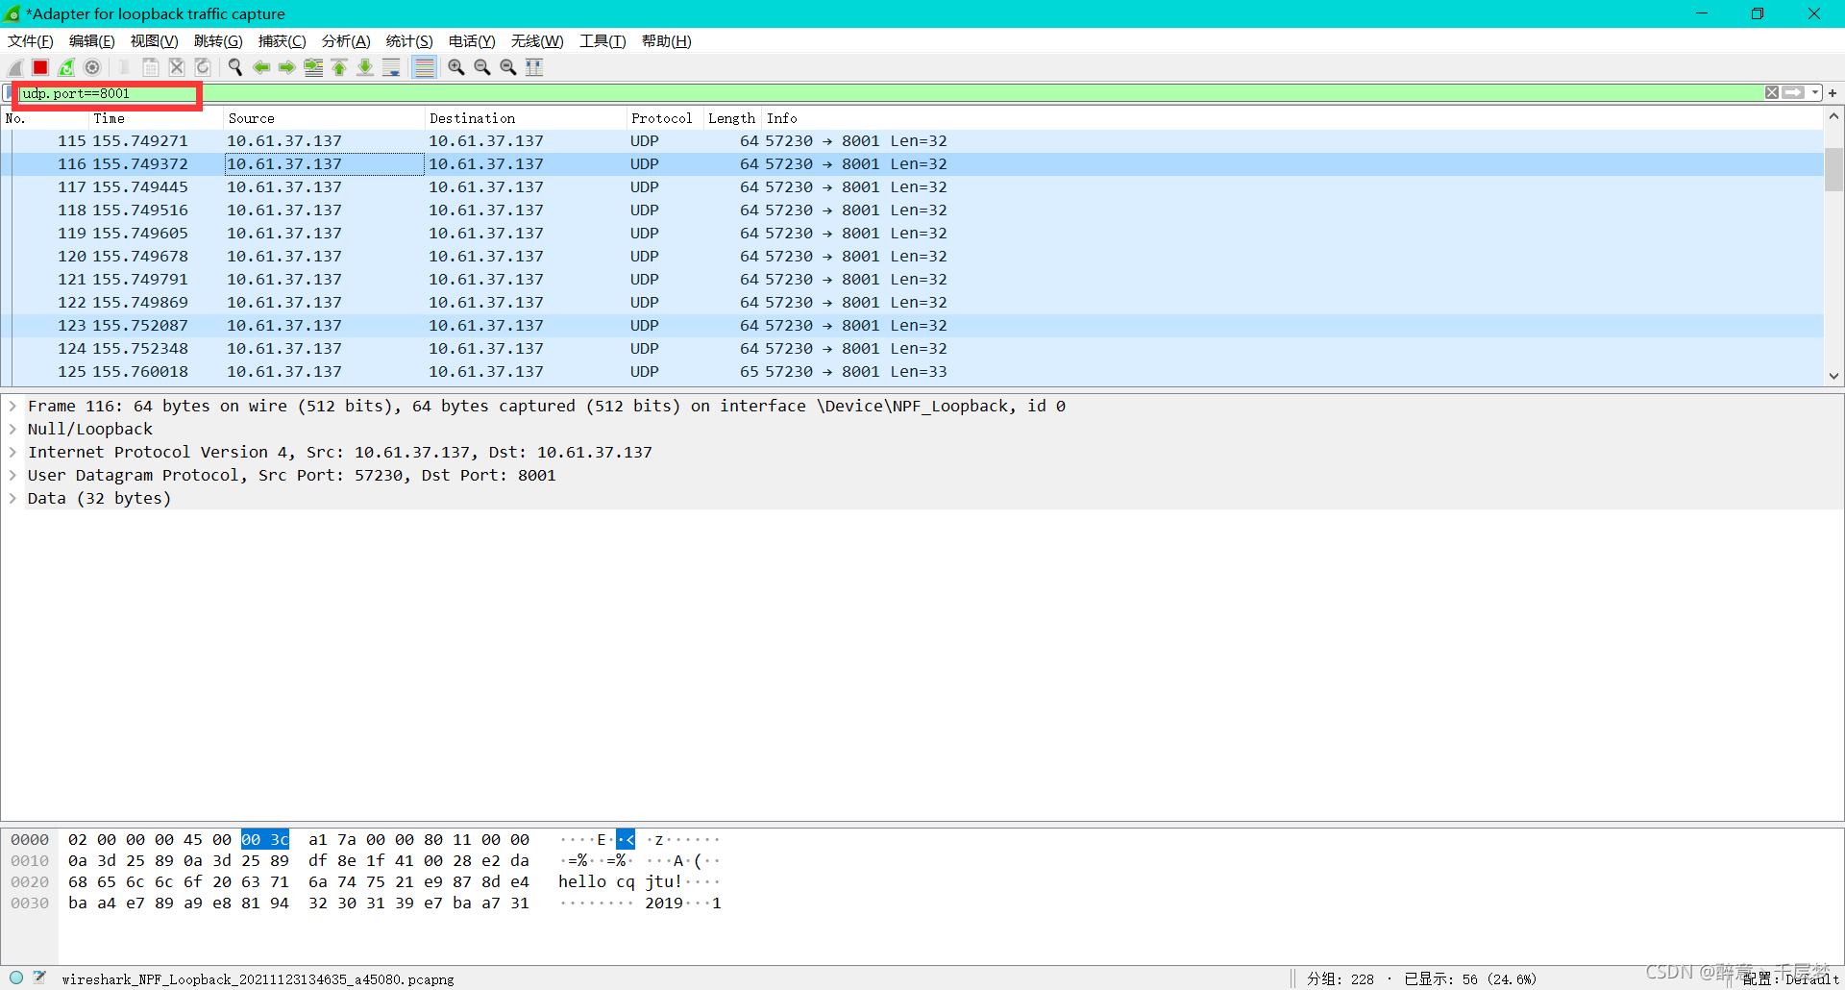Image resolution: width=1845 pixels, height=990 pixels.
Task: Open the 捕获(C) menu
Action: pyautogui.click(x=282, y=41)
